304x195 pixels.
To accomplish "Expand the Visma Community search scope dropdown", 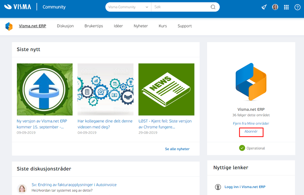I will [x=128, y=7].
